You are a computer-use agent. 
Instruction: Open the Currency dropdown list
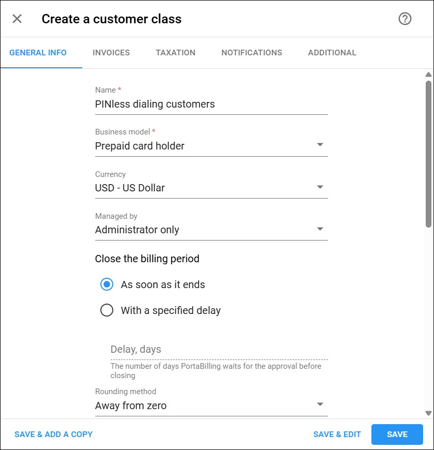(211, 188)
